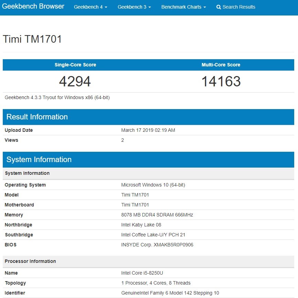Image resolution: width=298 pixels, height=298 pixels.
Task: Select the multi-core score 14163
Action: [x=221, y=82]
